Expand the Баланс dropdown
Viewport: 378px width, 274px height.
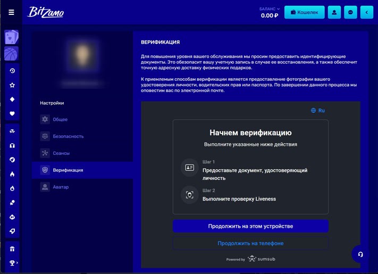pyautogui.click(x=270, y=9)
